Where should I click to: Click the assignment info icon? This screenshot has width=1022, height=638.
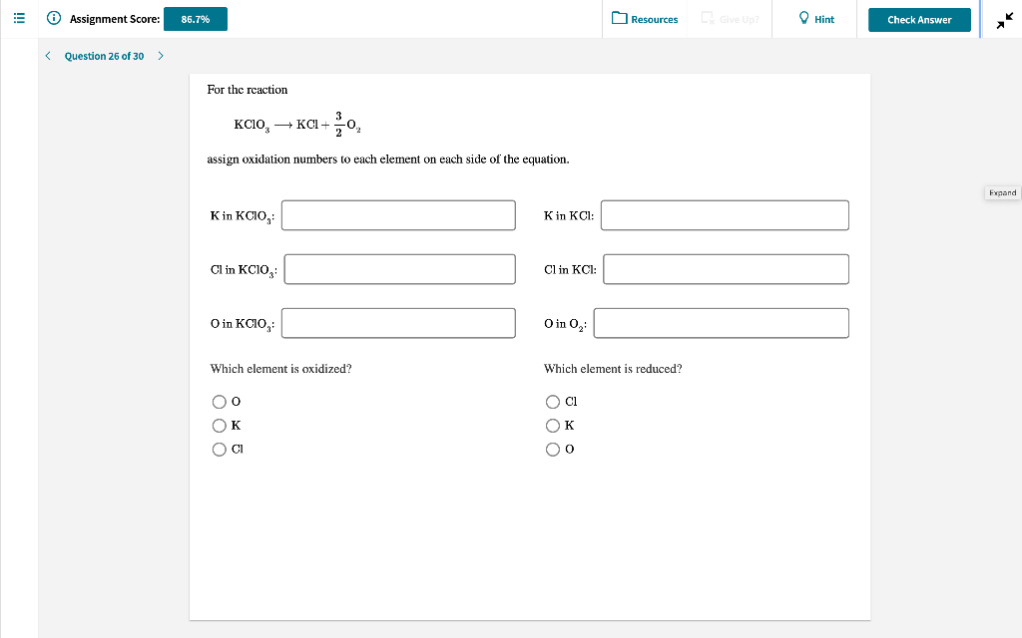pos(53,18)
